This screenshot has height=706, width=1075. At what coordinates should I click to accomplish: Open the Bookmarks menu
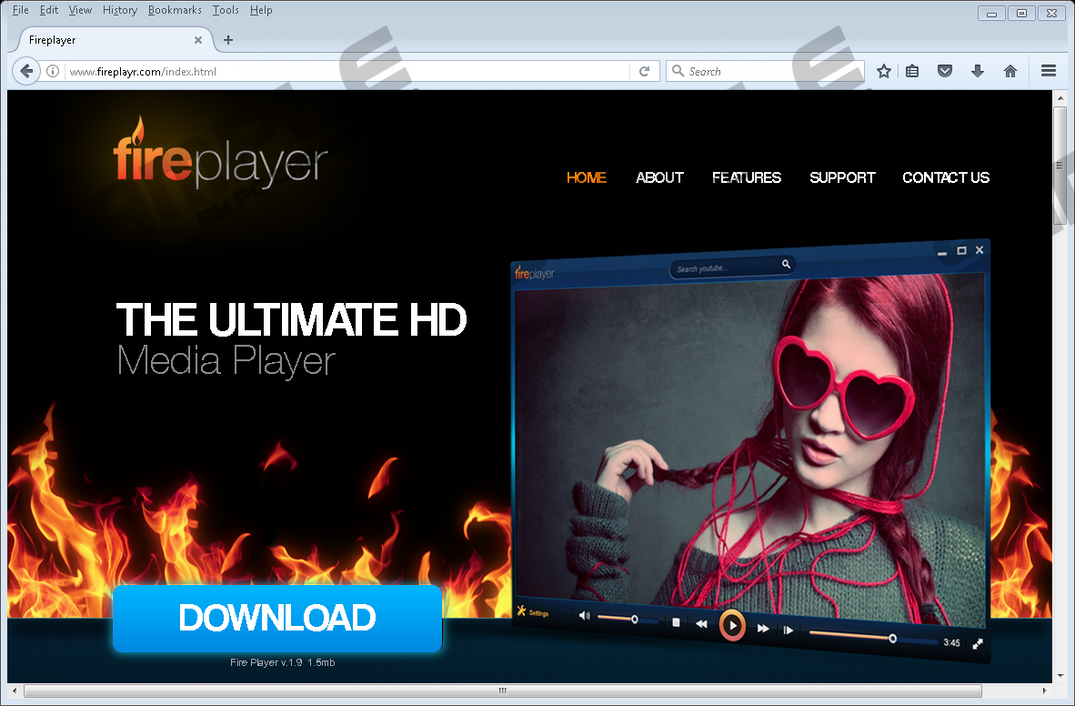(175, 10)
